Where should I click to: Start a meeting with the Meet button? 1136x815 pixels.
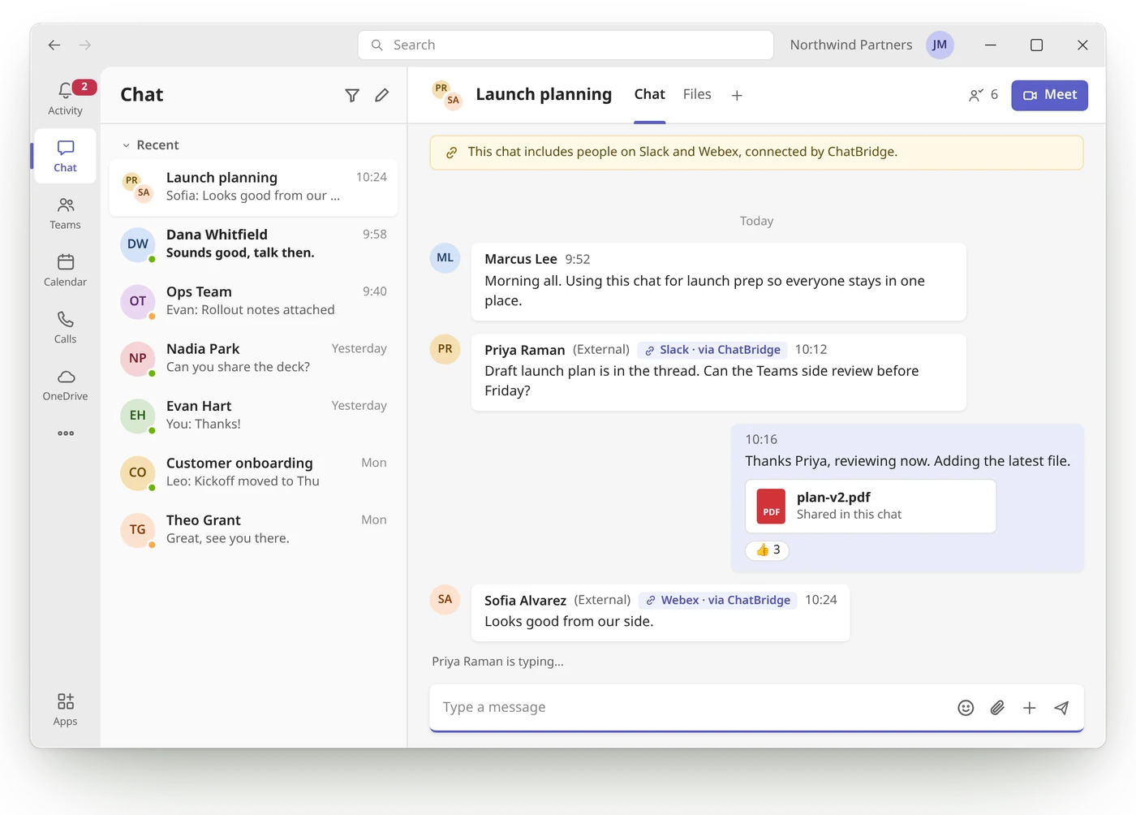coord(1049,95)
